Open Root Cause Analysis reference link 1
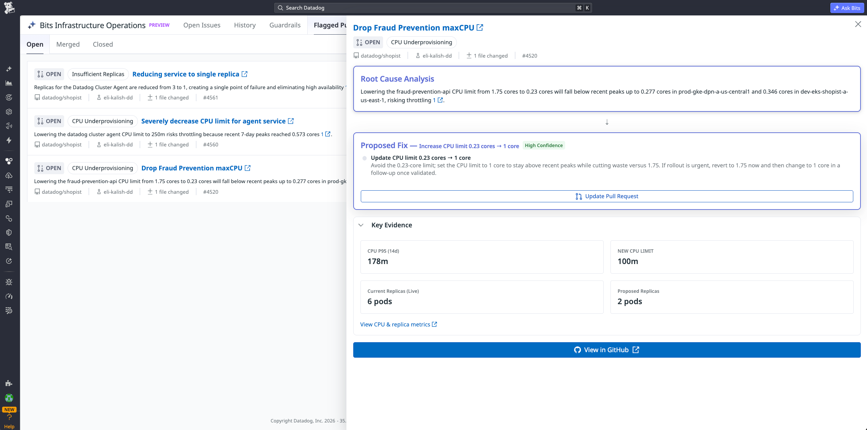Screen dimensions: 867x430 coord(438,100)
